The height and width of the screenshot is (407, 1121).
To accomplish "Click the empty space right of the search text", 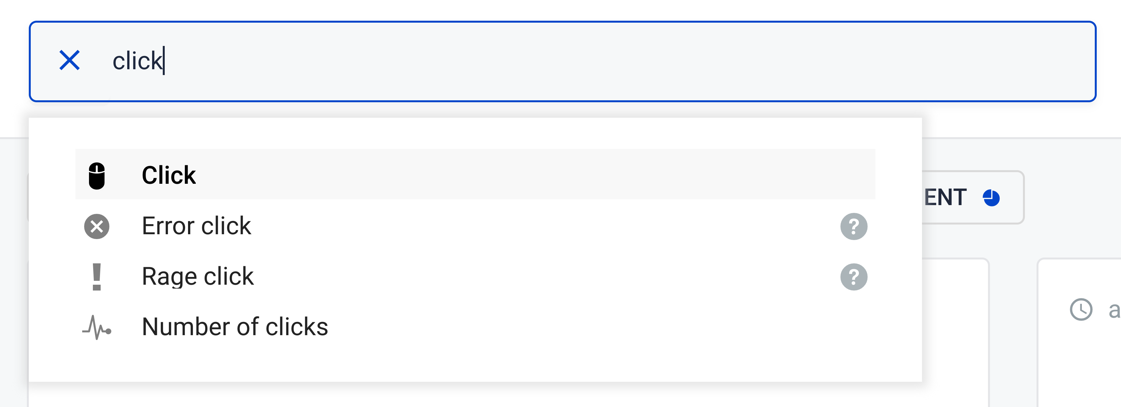I will [x=609, y=61].
